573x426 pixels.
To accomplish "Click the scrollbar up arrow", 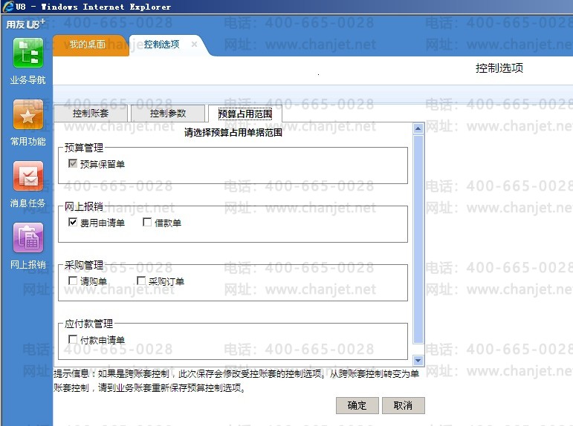I will (x=418, y=128).
